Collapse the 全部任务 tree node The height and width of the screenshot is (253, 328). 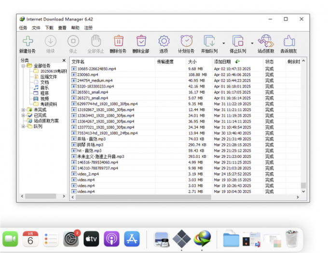coord(23,66)
